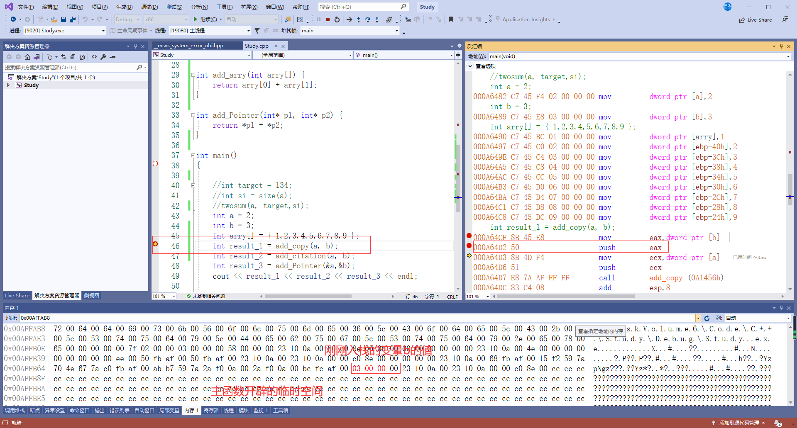Switch to the _msvc_system_error_abi.hpp tab
Viewport: 797px width, 428px height.
[x=197, y=46]
